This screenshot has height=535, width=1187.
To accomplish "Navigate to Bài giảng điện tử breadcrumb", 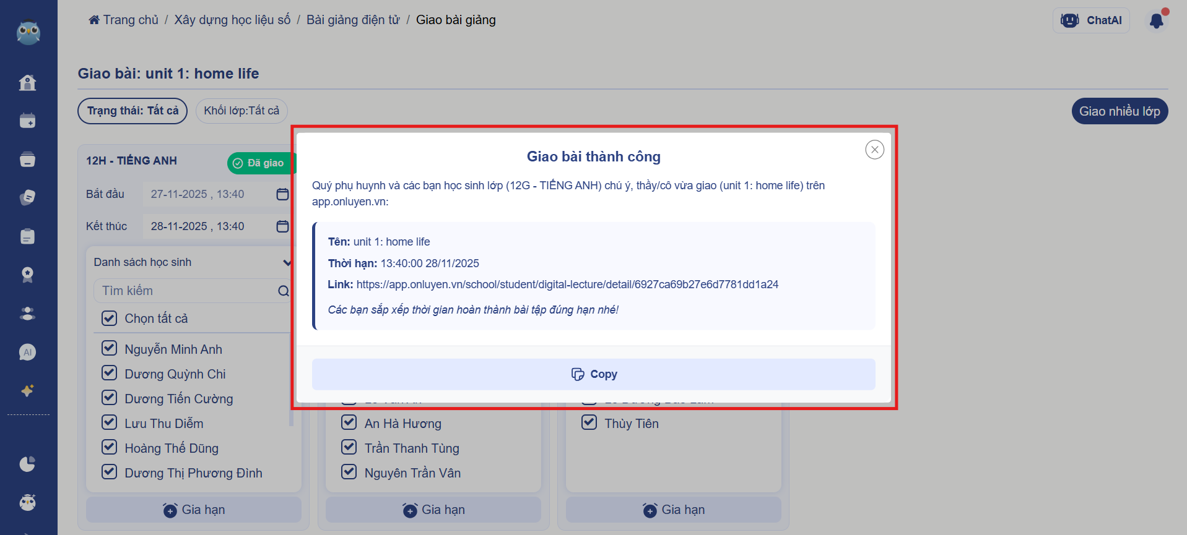I will [x=353, y=20].
